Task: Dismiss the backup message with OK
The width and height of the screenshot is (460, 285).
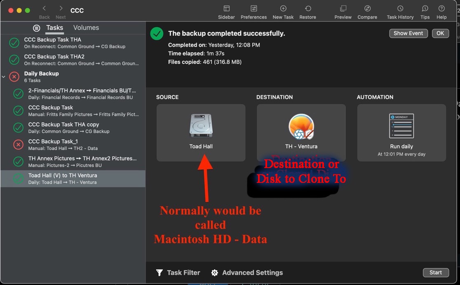Action: click(x=440, y=33)
